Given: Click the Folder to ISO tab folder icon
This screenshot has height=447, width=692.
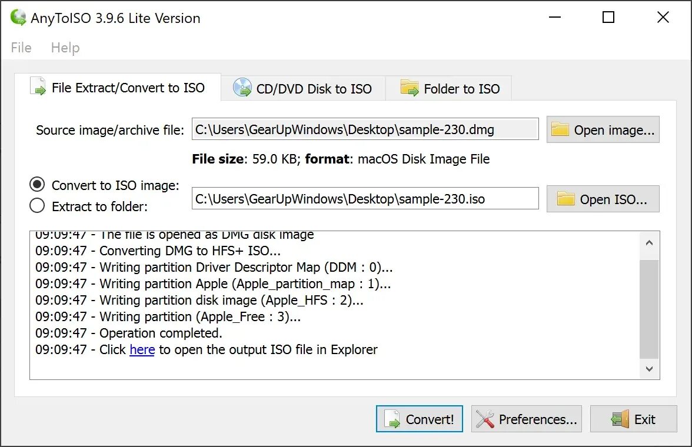Looking at the screenshot, I should [x=409, y=88].
